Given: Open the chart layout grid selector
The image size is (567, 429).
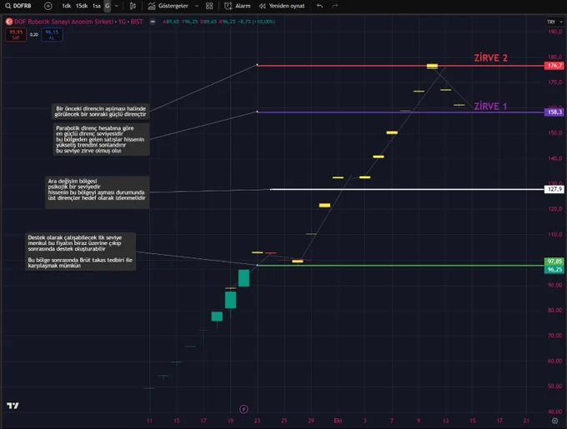Looking at the screenshot, I should [209, 6].
